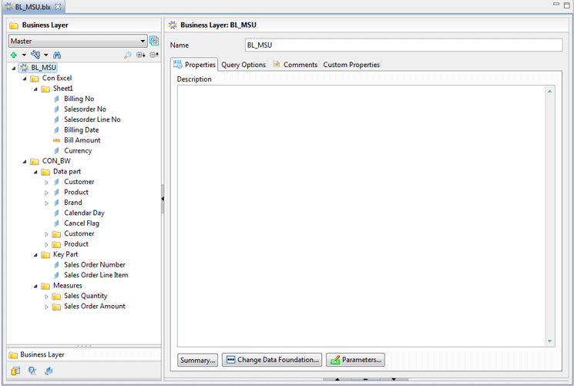This screenshot has width=574, height=386.
Task: Click the Cancel Flag dimension icon
Action: (57, 223)
